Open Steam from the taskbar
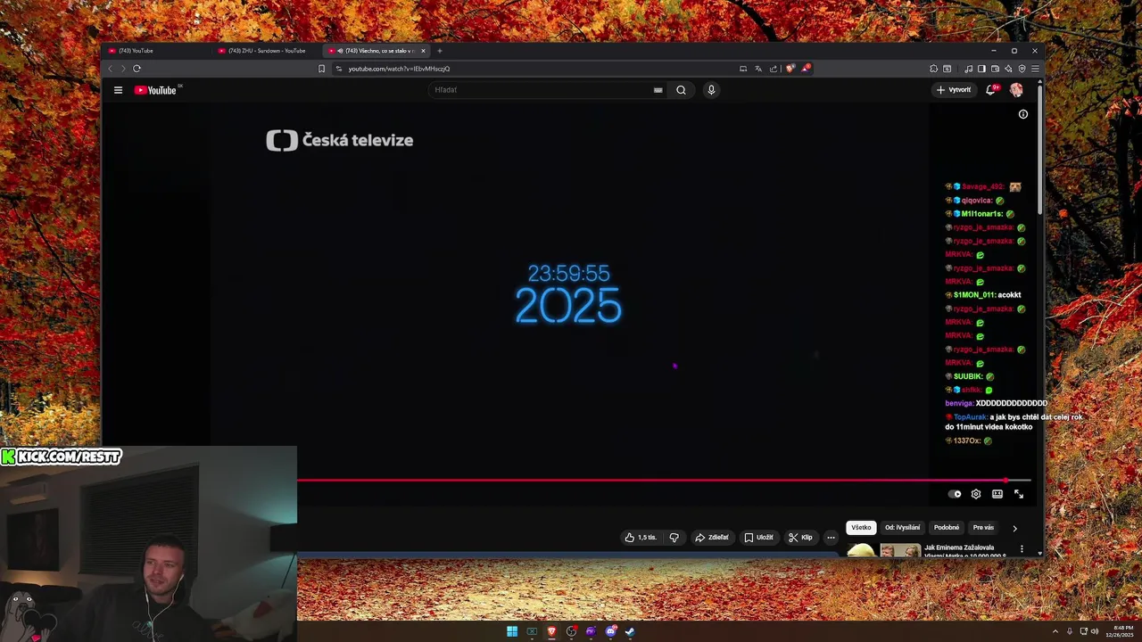This screenshot has width=1142, height=642. point(630,631)
